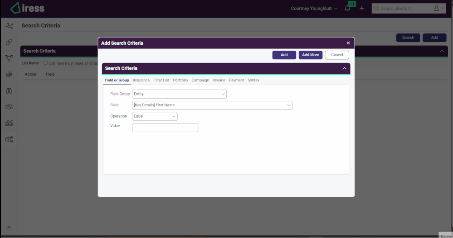Open the handshake icon in sidebar
The height and width of the screenshot is (238, 453).
(9, 107)
